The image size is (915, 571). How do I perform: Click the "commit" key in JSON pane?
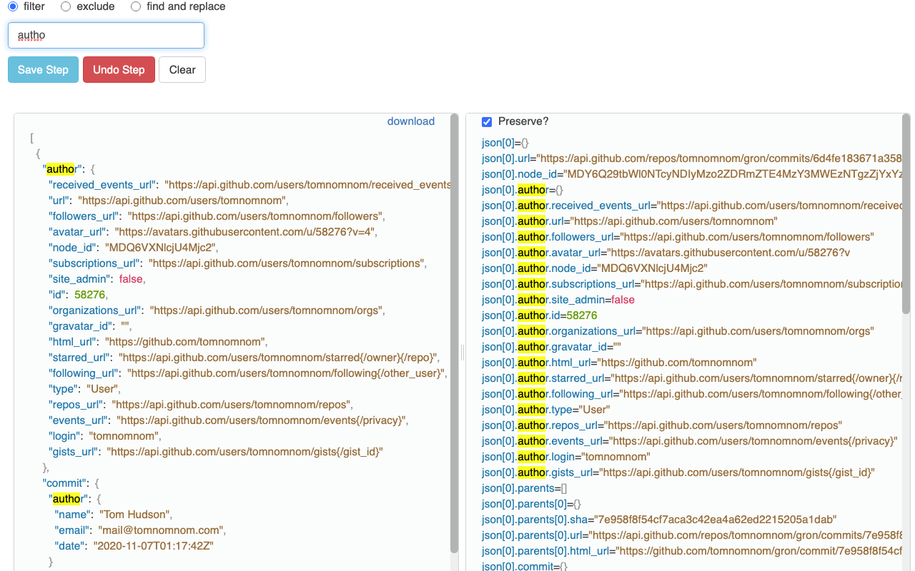coord(66,483)
